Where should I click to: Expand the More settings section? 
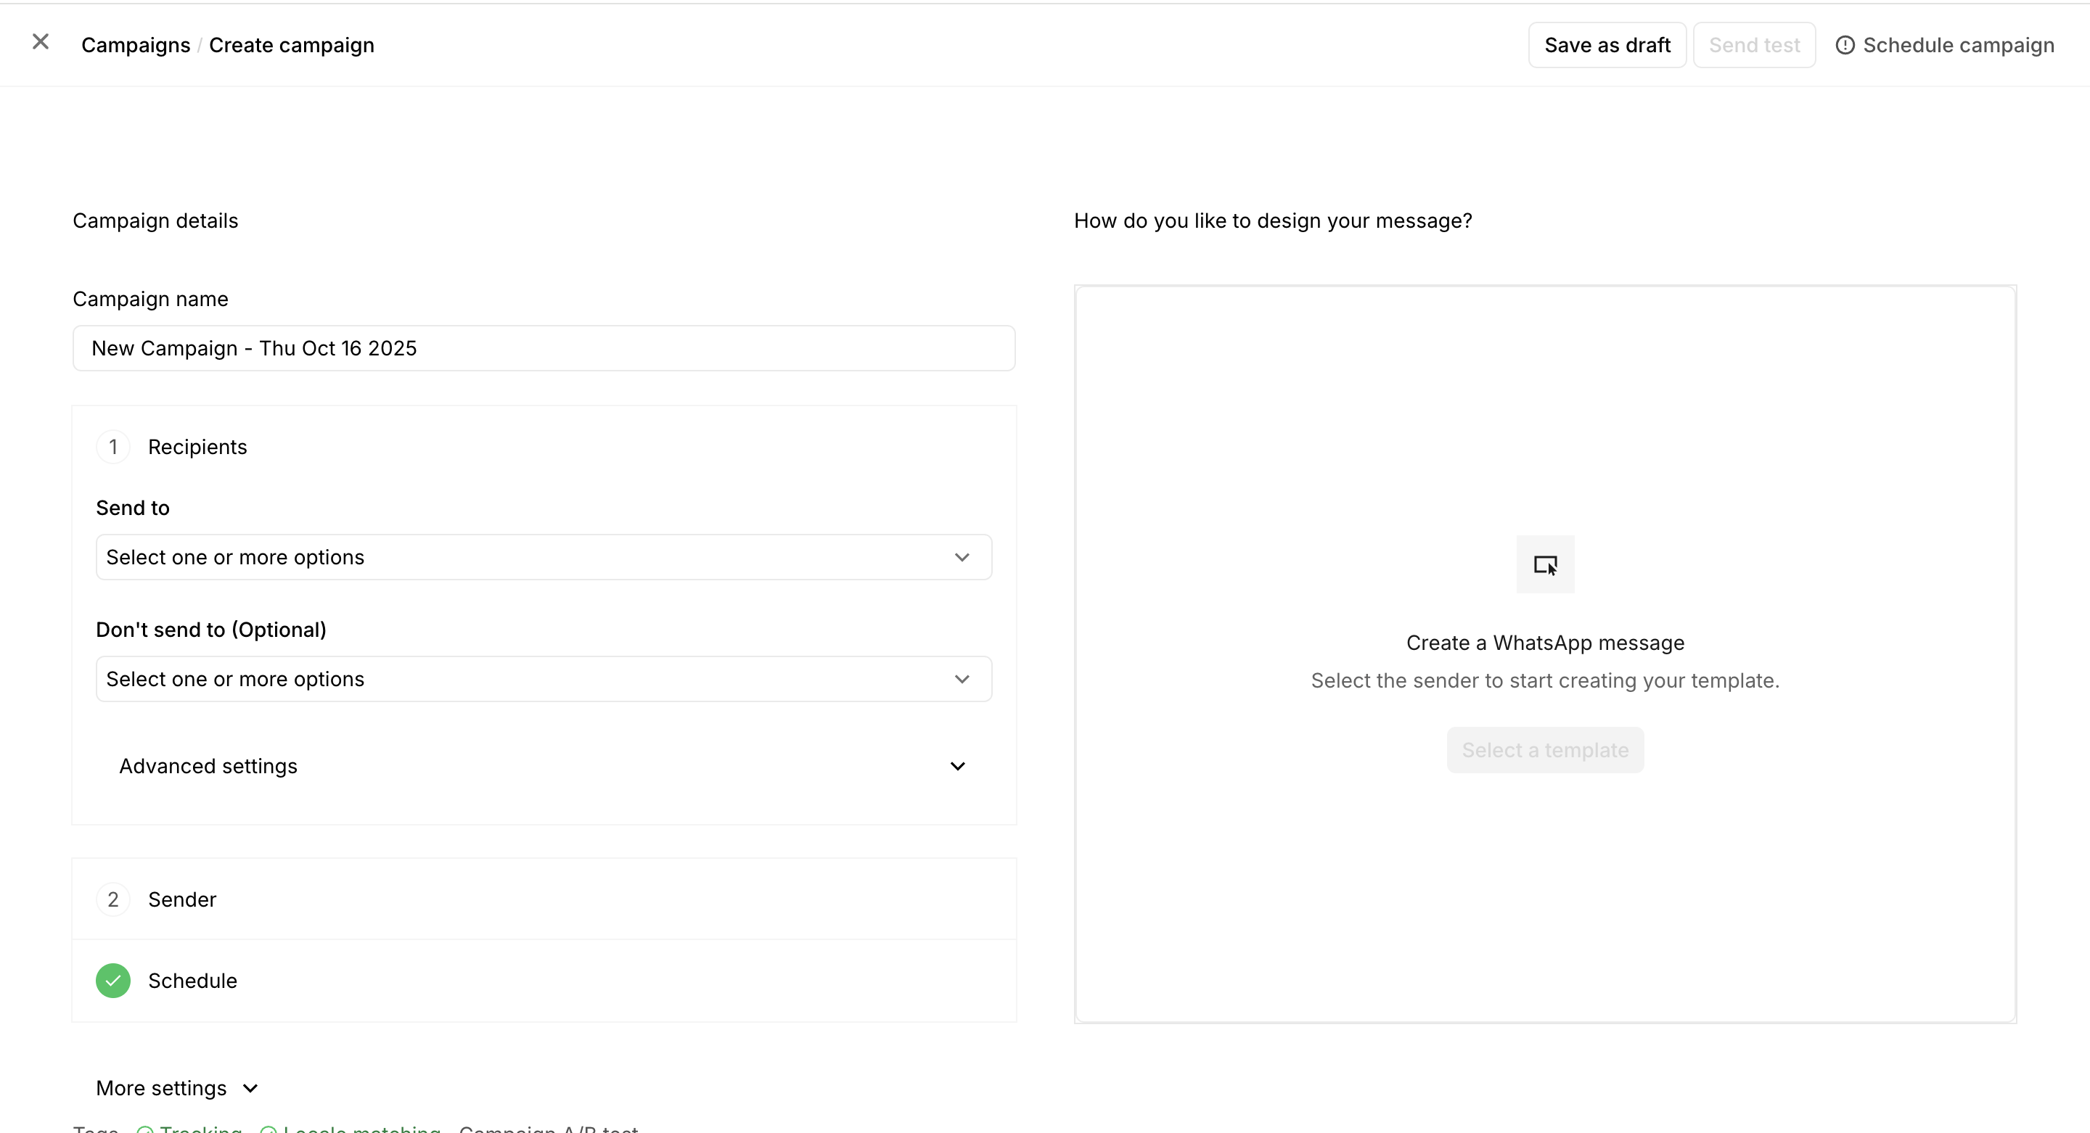(177, 1089)
